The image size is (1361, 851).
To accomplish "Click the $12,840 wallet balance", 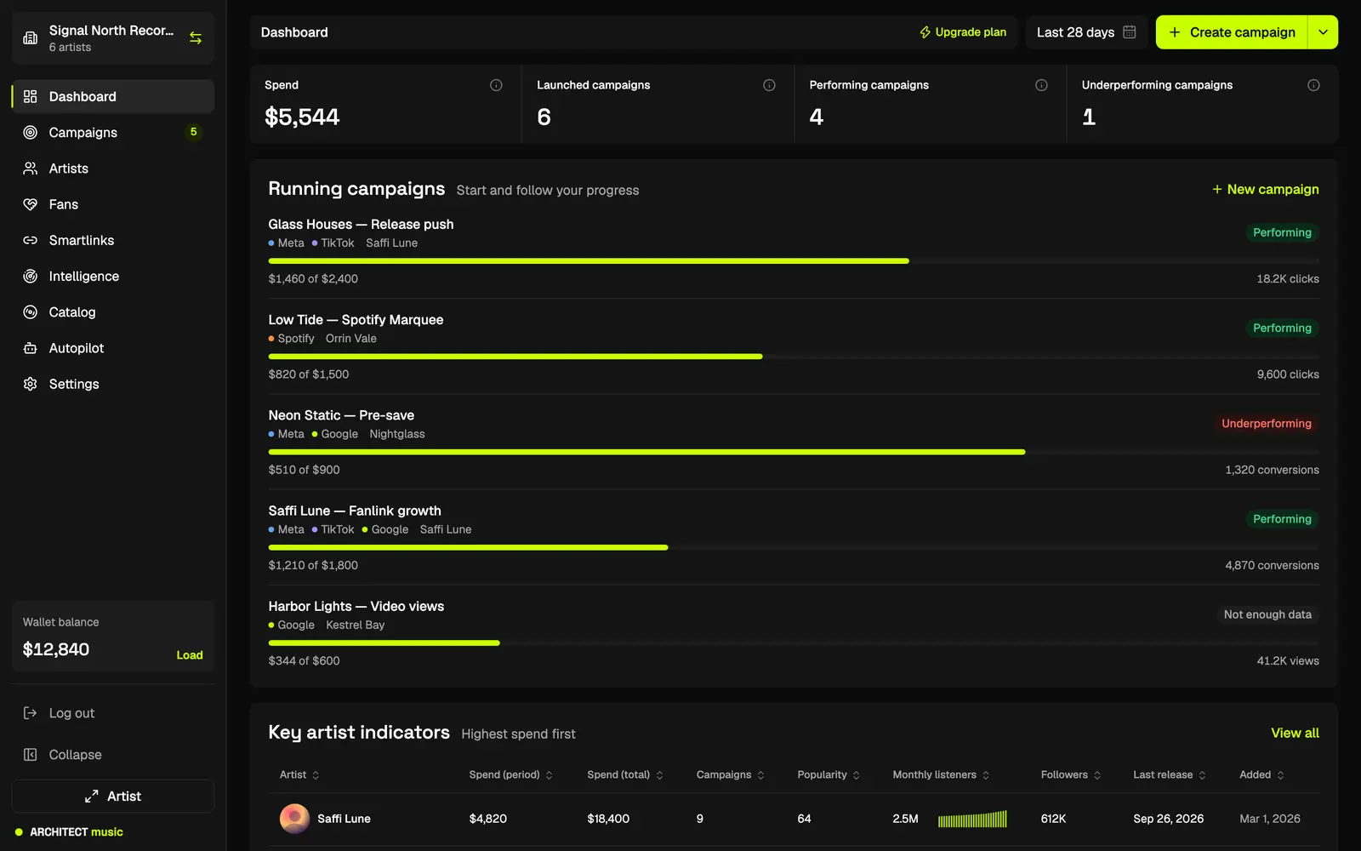I will point(56,650).
